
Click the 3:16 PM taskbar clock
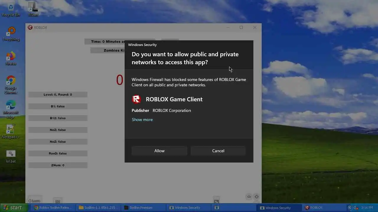[367, 208]
